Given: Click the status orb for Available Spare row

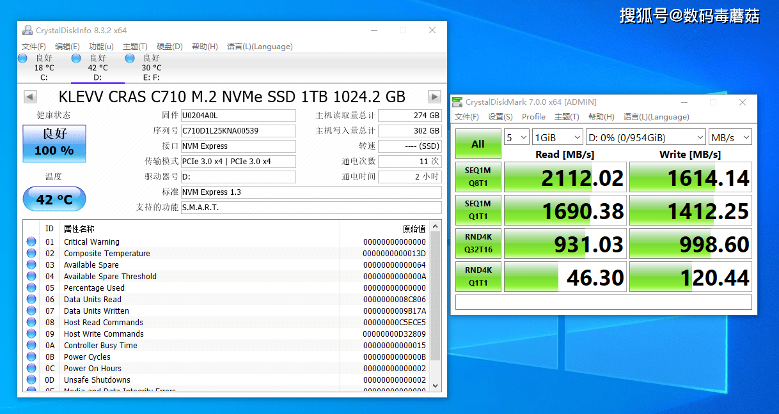Looking at the screenshot, I should (31, 265).
